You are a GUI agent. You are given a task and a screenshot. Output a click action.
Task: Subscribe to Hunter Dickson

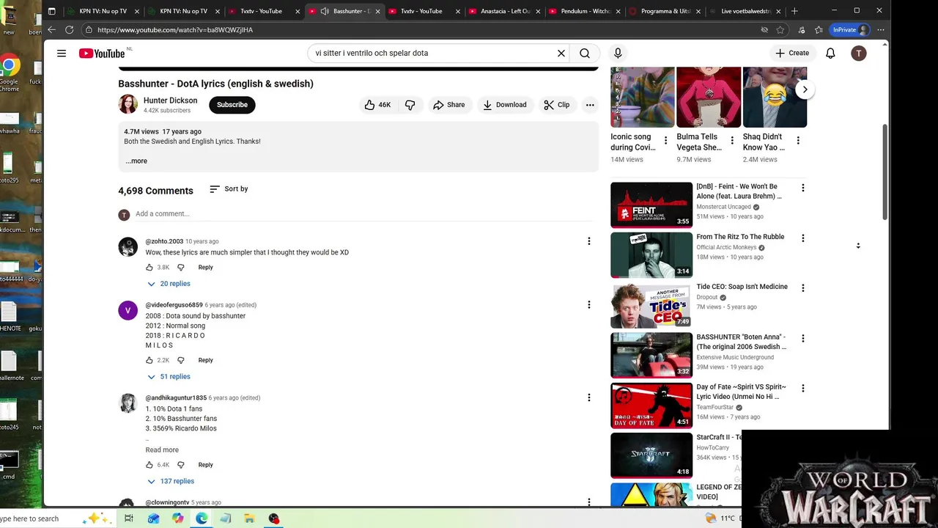pos(232,105)
